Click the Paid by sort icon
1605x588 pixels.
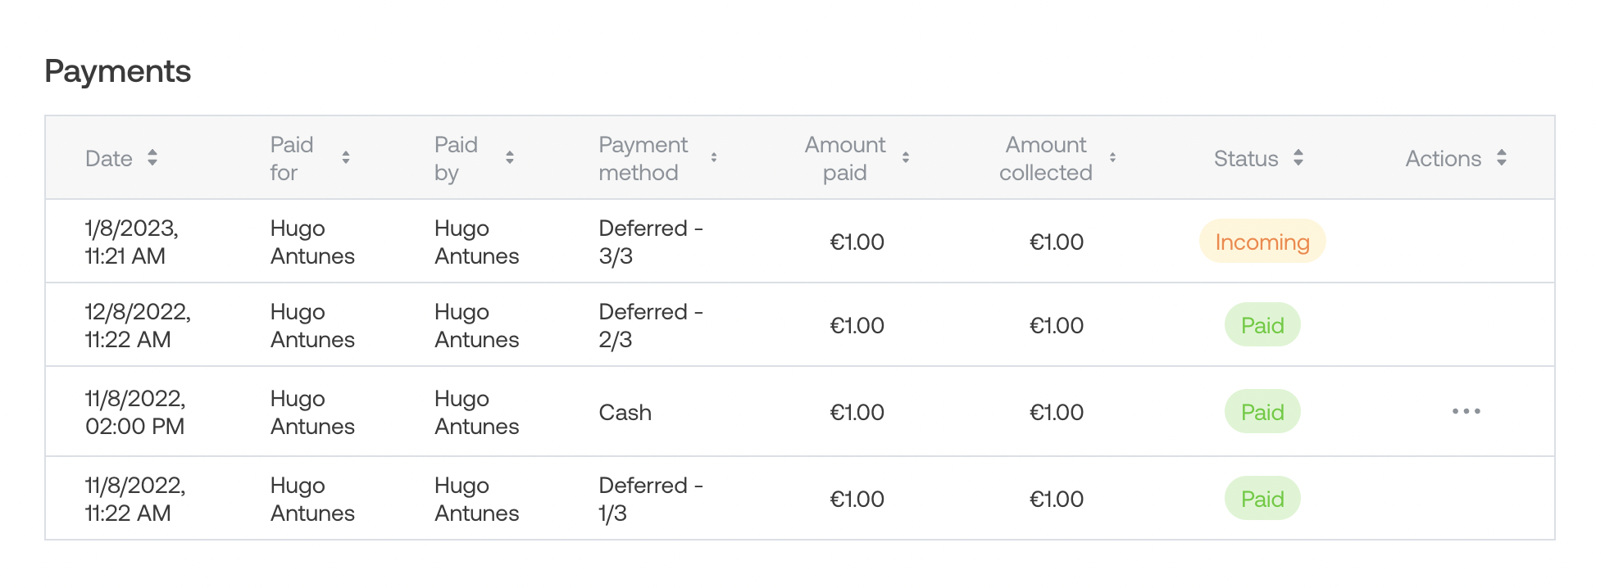[510, 158]
